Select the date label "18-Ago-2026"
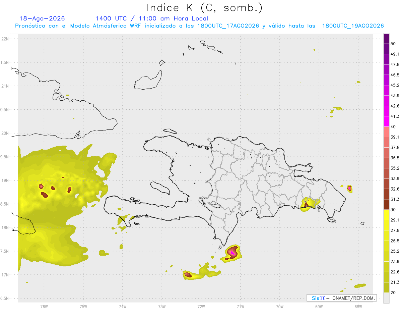Image resolution: width=402 pixels, height=311 pixels. [x=42, y=18]
